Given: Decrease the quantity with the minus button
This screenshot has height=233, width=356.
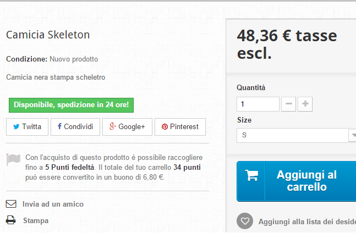Looking at the screenshot, I should 289,104.
